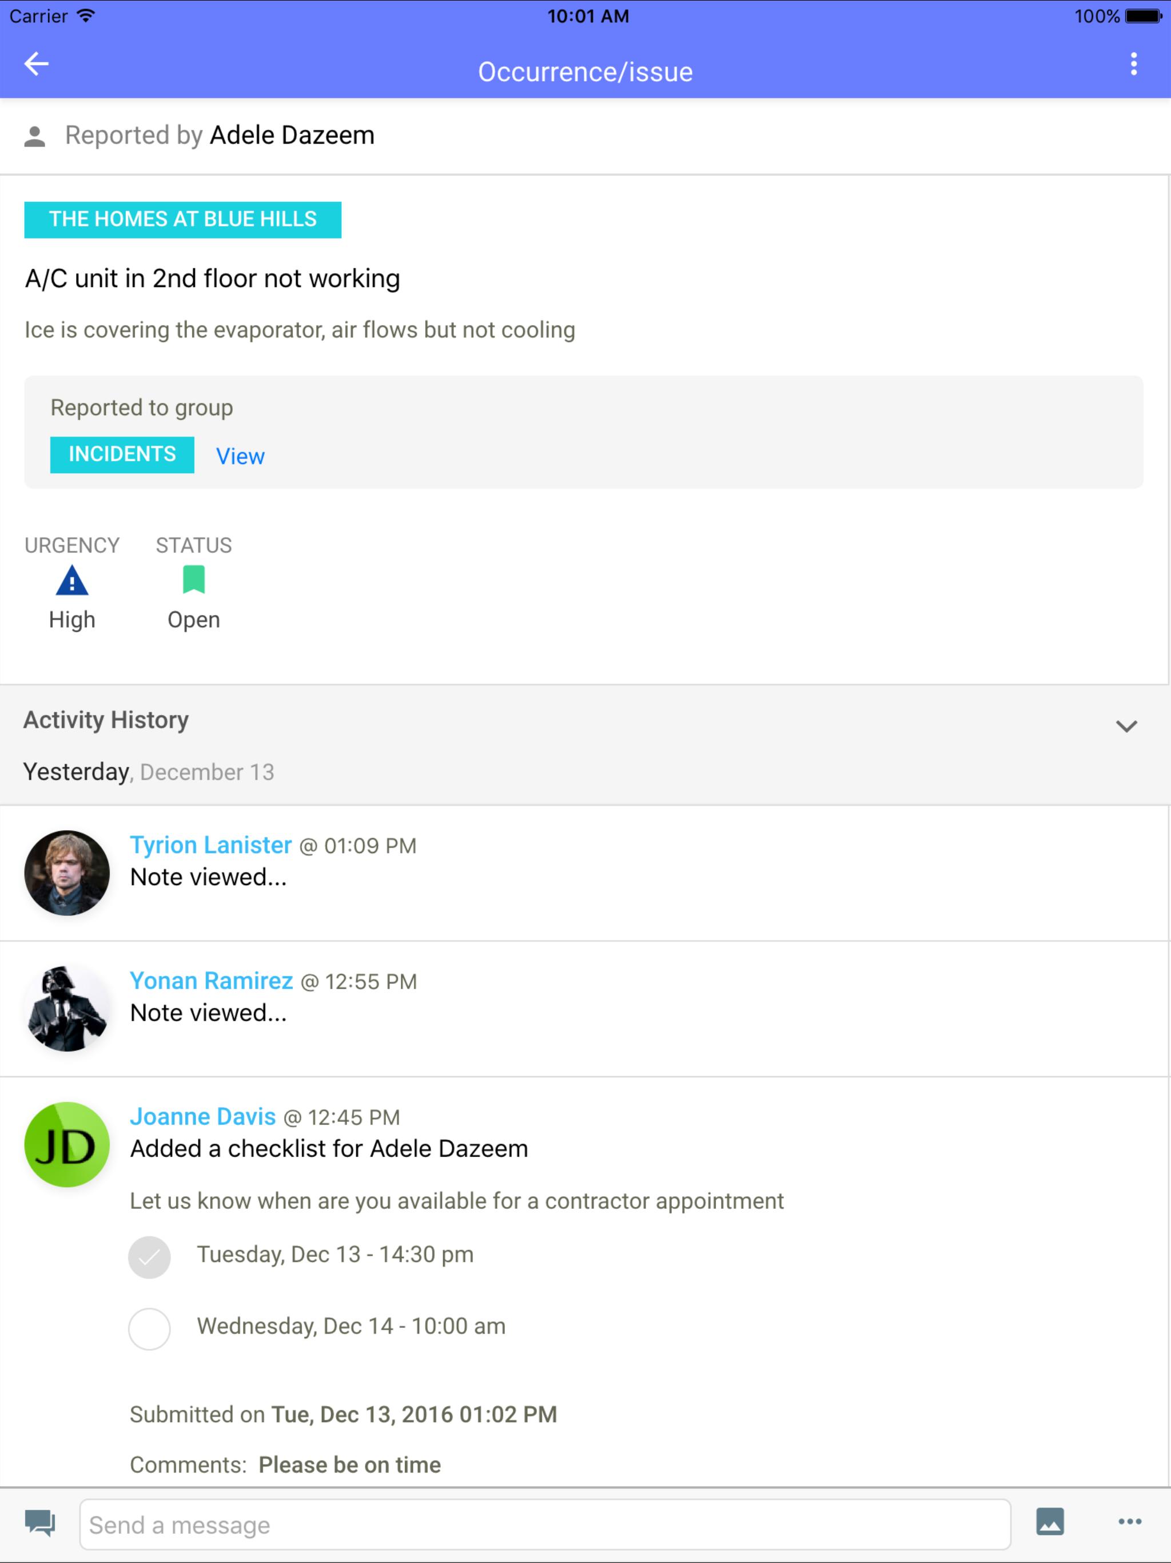Screen dimensions: 1171x1563
Task: Open the three-dot overflow menu
Action: coord(1133,64)
